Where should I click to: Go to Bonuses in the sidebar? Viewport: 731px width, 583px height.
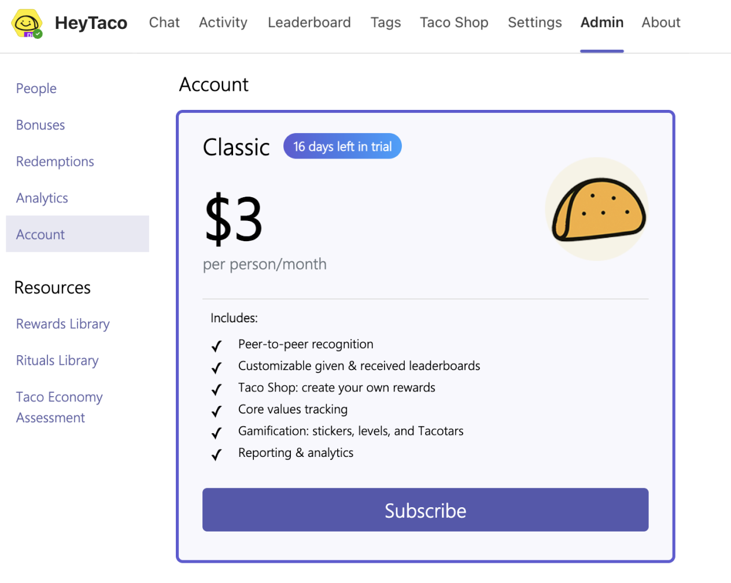pyautogui.click(x=40, y=125)
